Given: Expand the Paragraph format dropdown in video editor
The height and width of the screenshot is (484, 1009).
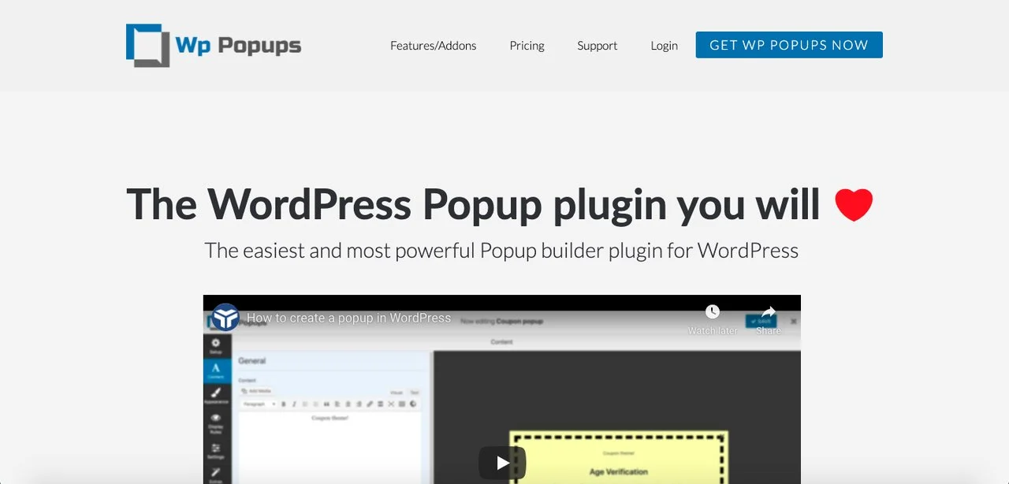Looking at the screenshot, I should (x=259, y=404).
